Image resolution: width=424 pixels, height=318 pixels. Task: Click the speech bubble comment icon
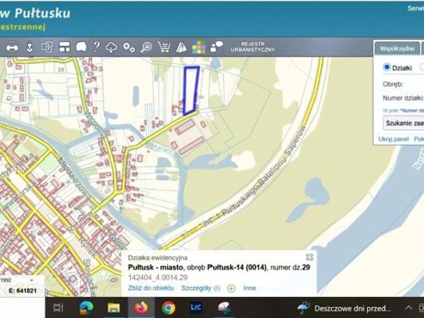pos(81,47)
